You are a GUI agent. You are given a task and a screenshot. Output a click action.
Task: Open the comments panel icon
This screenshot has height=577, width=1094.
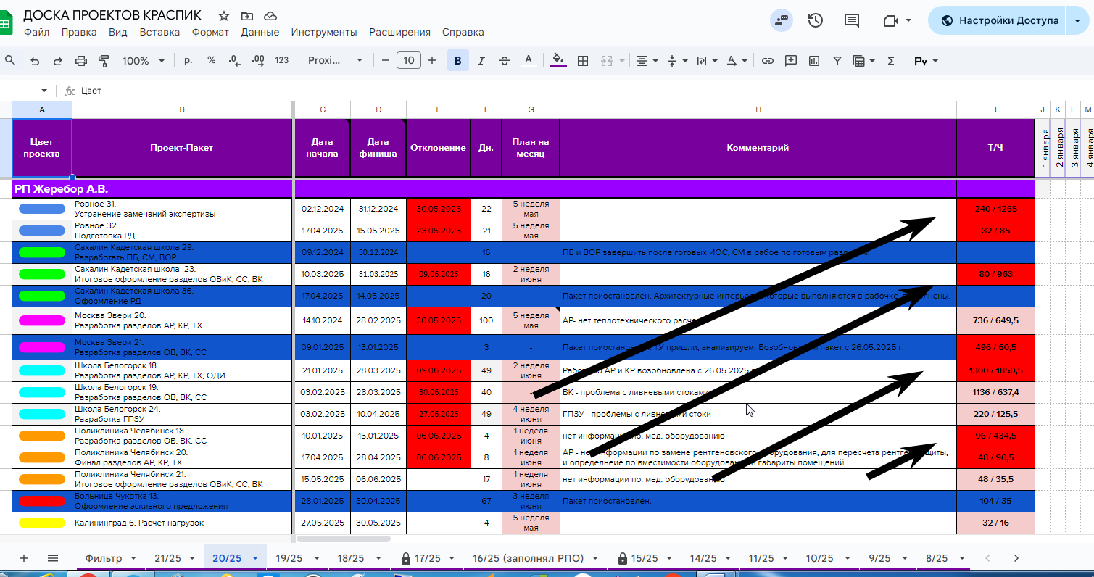click(x=852, y=20)
